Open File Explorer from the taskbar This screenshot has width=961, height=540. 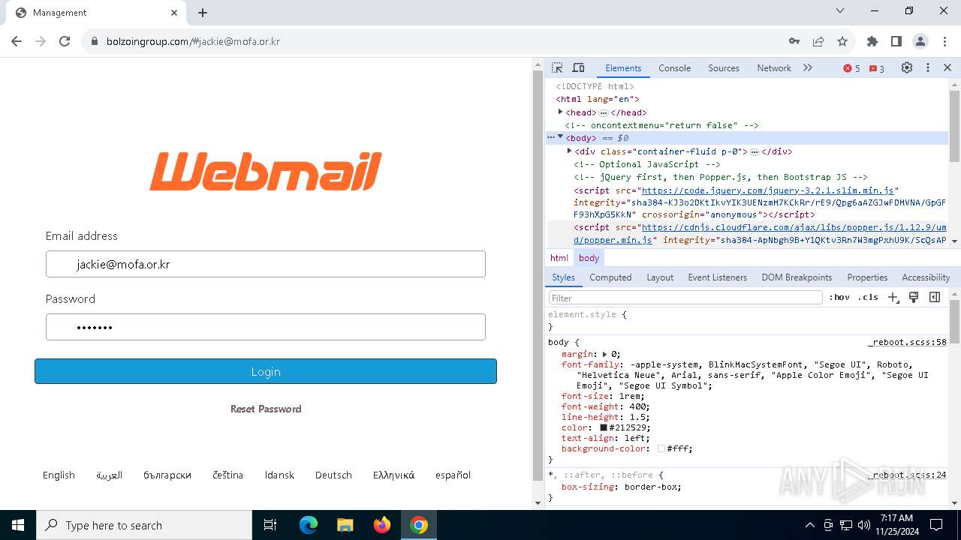coord(345,525)
